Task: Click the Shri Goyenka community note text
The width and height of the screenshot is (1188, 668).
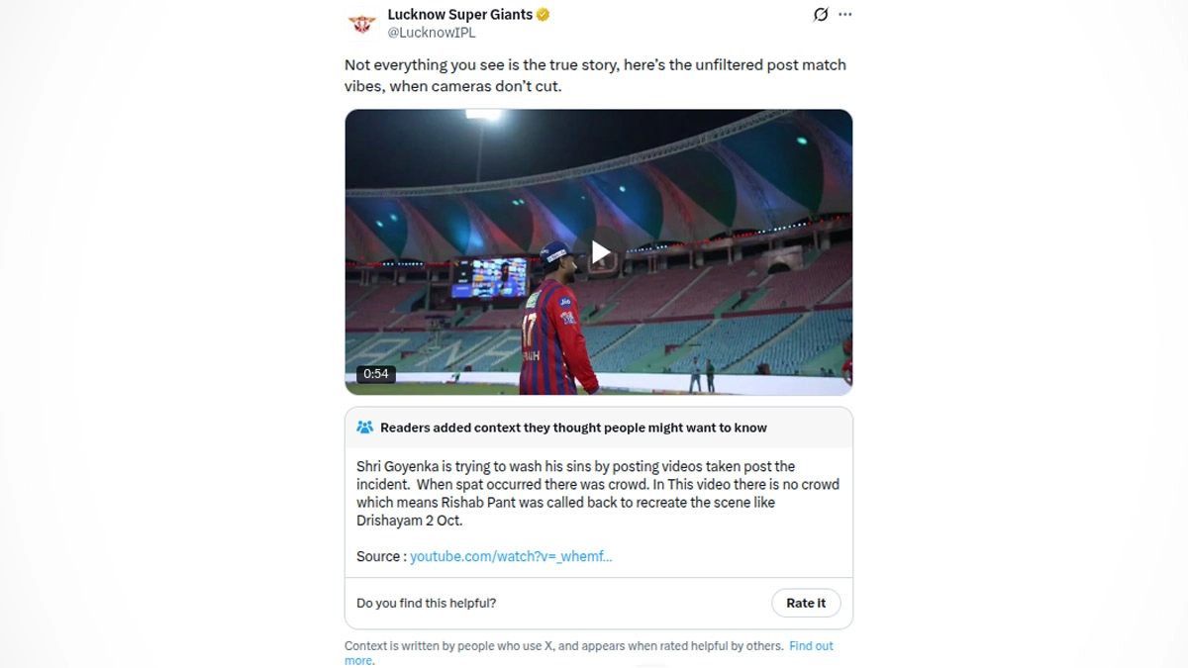Action: tap(597, 493)
